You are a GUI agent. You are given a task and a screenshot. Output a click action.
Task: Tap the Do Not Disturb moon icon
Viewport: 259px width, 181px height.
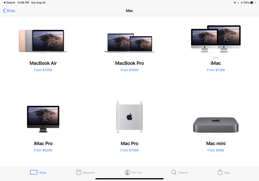[238, 3]
